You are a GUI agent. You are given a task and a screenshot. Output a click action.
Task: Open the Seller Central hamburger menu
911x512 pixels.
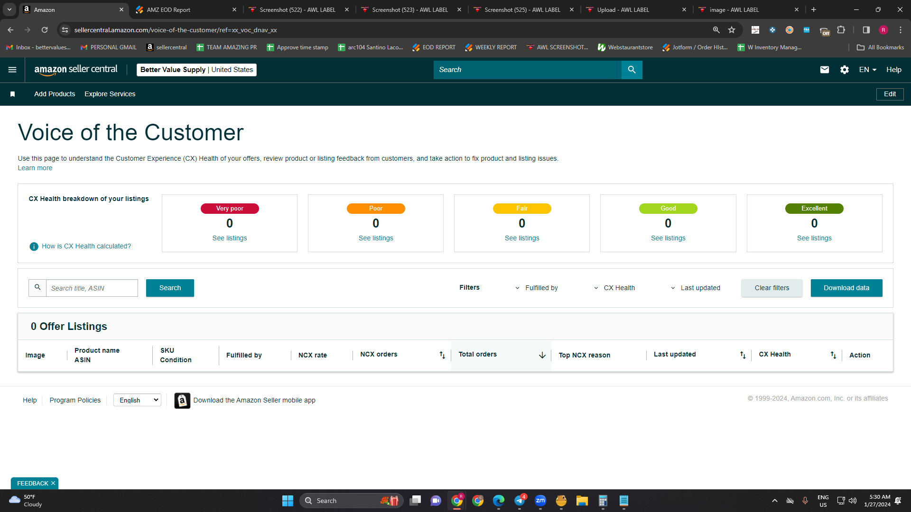12,70
